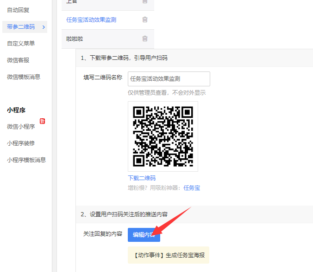Viewport: 313px width, 272px height.
Task: Click the 关注回复的内容 label
Action: [x=103, y=234]
